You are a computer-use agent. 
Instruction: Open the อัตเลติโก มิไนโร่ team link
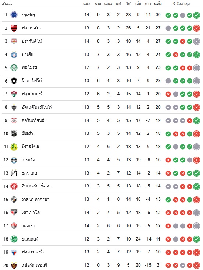point(37,107)
